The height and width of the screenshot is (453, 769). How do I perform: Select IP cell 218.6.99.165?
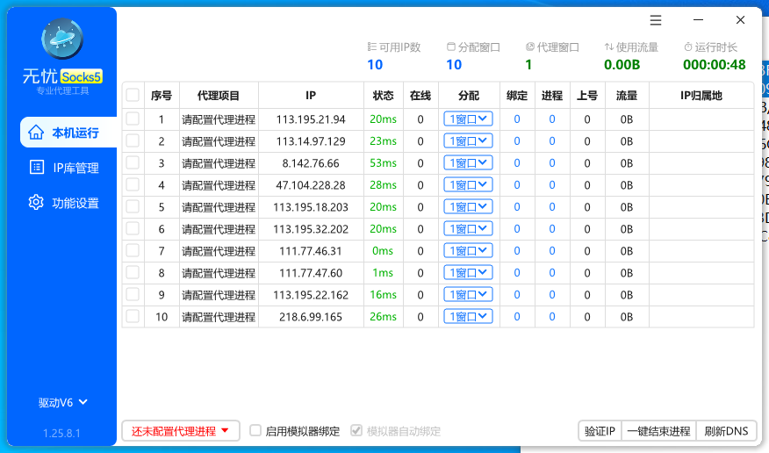click(311, 317)
